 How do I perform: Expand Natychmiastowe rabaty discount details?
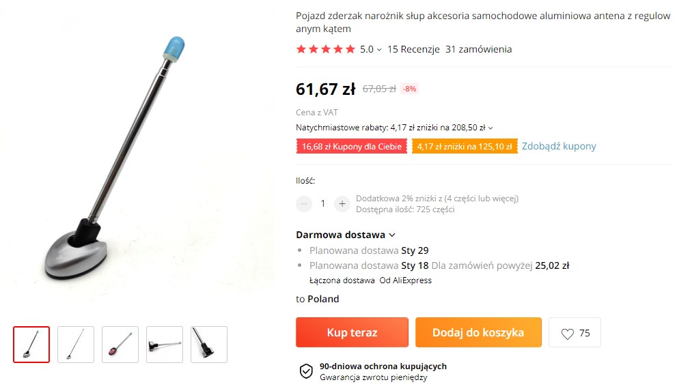point(491,128)
